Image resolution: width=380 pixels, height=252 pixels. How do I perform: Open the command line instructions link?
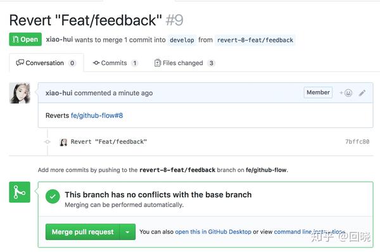(x=310, y=232)
